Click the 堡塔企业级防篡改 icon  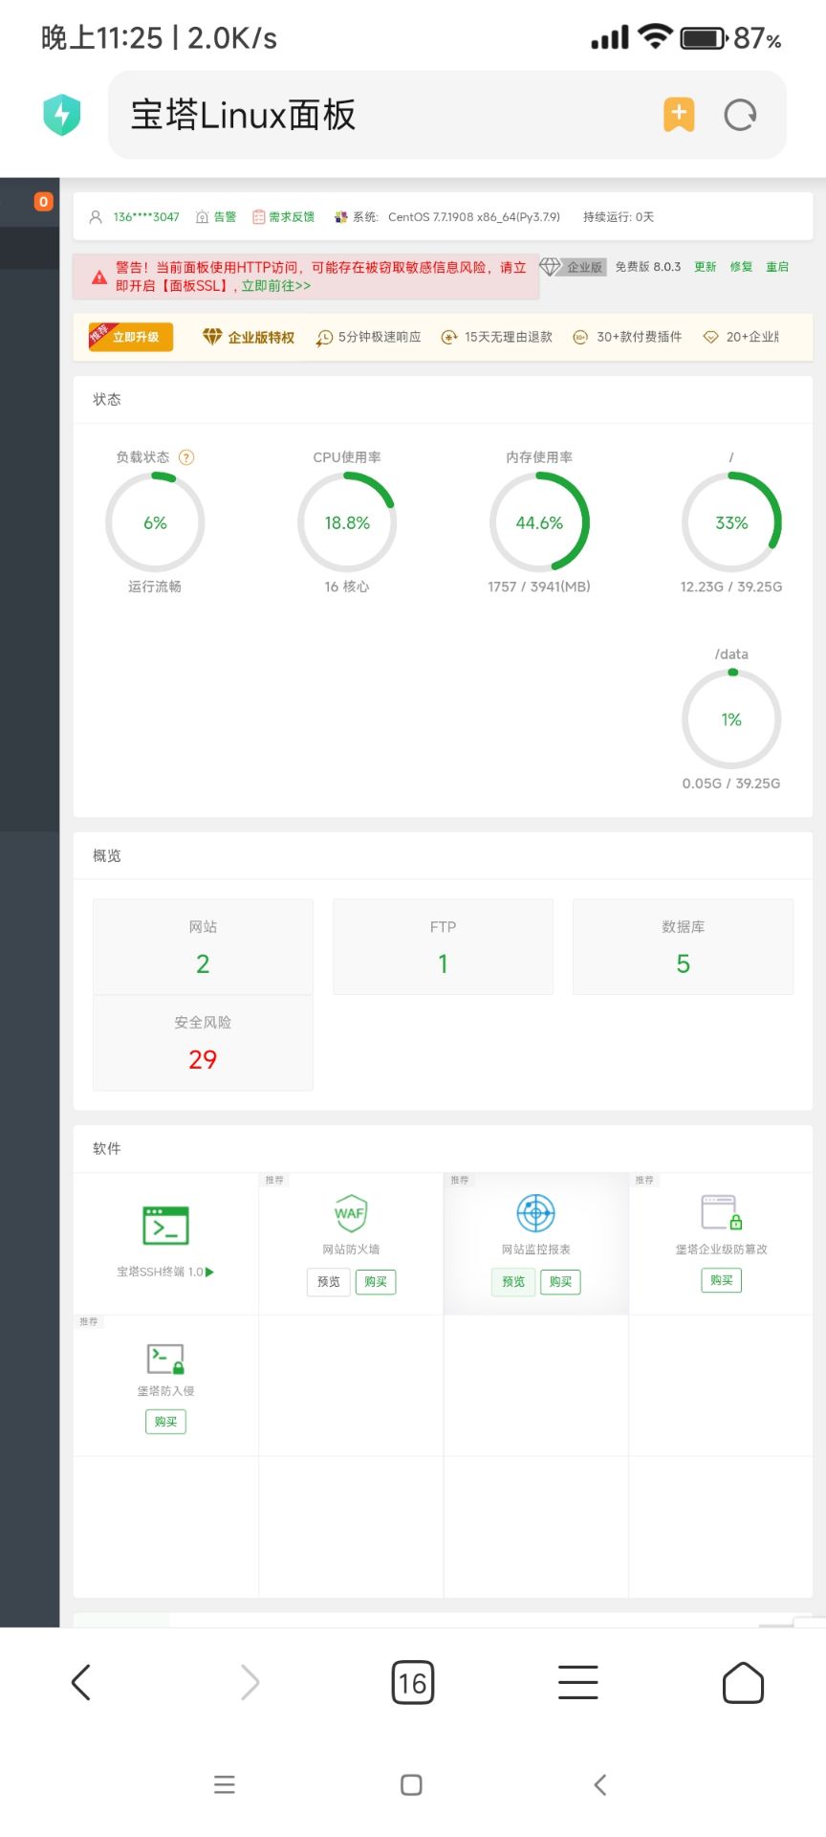tap(721, 1212)
